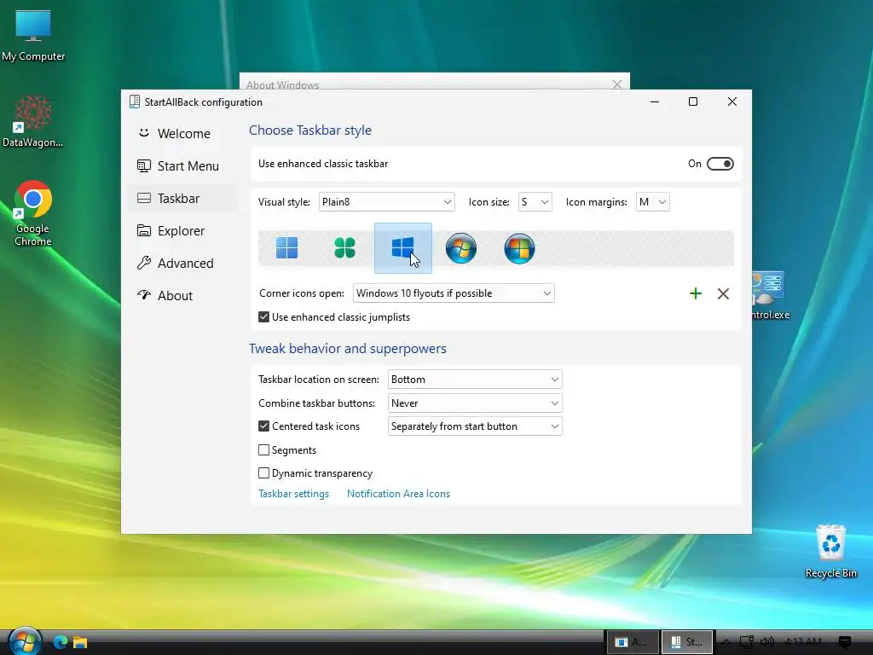Click the StartAllBack taskbar button
Screen dimensions: 873x655
click(686, 642)
